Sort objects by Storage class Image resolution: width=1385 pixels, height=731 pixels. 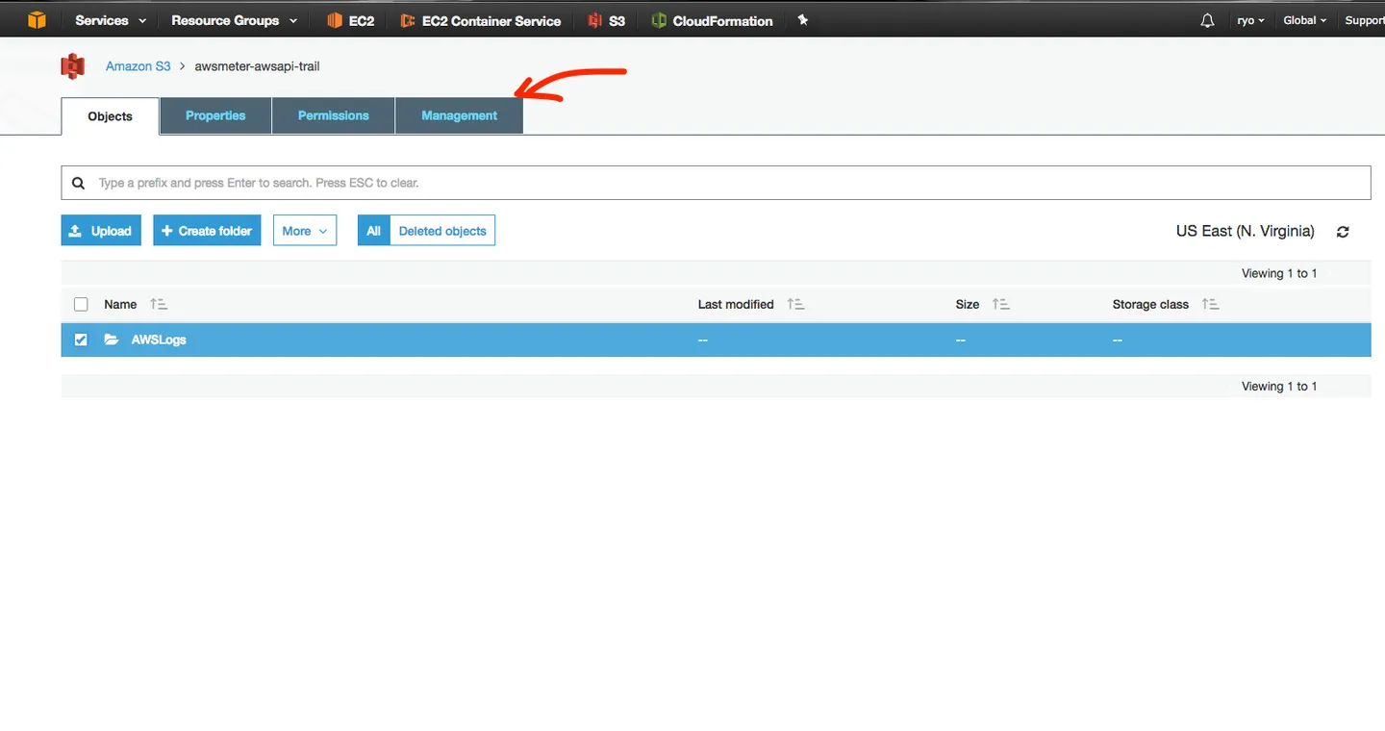pos(1211,304)
